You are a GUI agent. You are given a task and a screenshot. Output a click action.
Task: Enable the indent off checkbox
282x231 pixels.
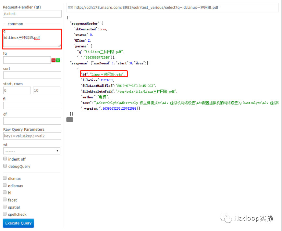click(5, 159)
